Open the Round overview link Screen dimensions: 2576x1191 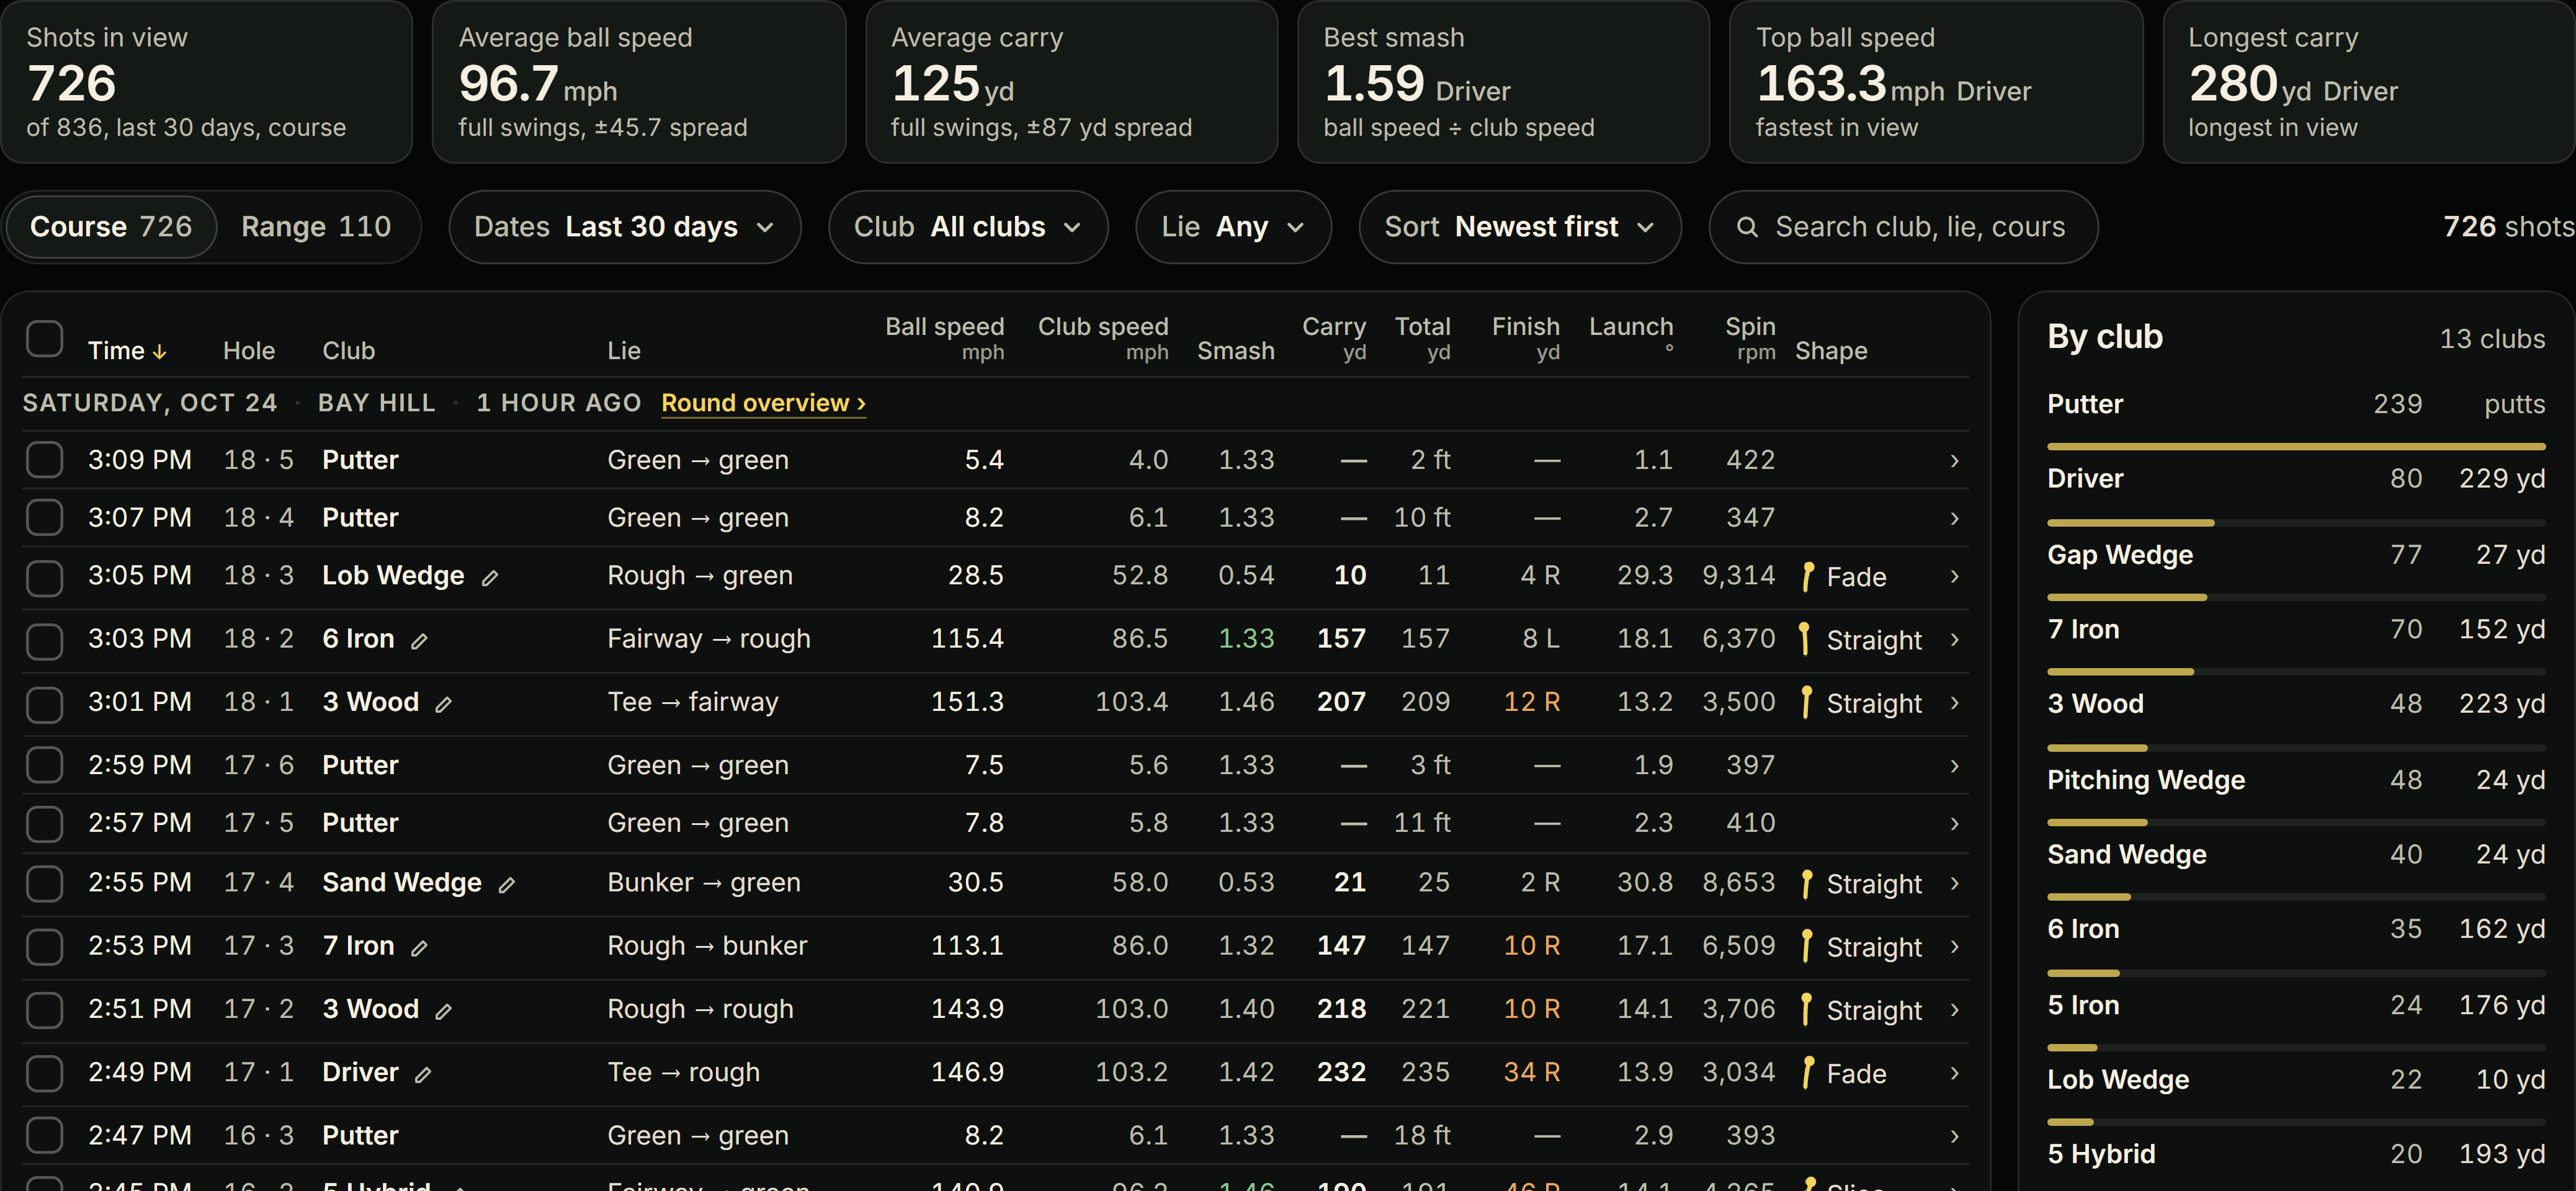coord(763,403)
